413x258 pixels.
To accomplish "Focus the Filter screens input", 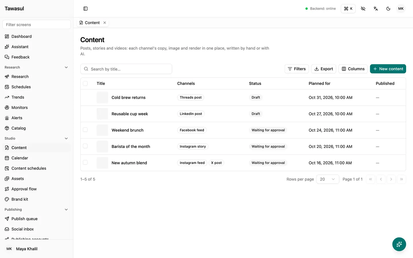I will [36, 24].
